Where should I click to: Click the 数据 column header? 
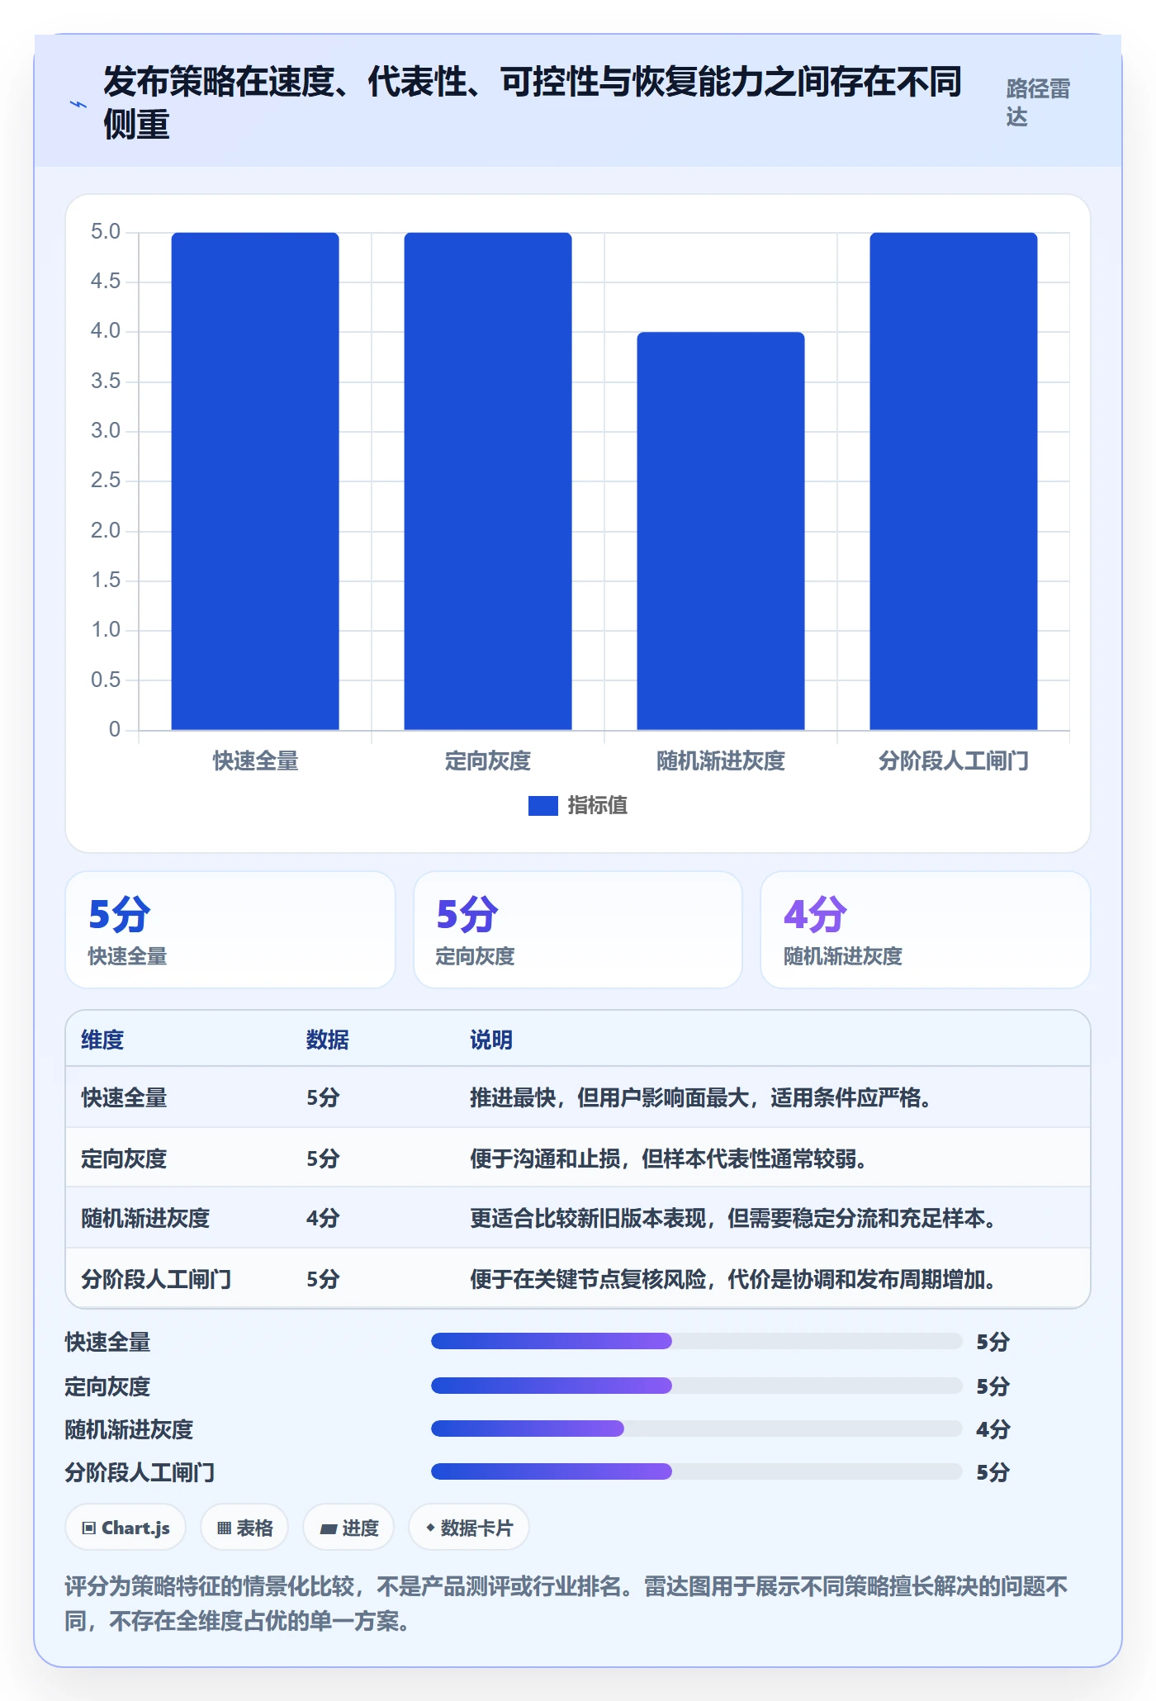tap(328, 1040)
